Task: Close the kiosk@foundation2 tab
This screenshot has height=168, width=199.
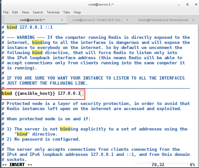Action: (193, 20)
